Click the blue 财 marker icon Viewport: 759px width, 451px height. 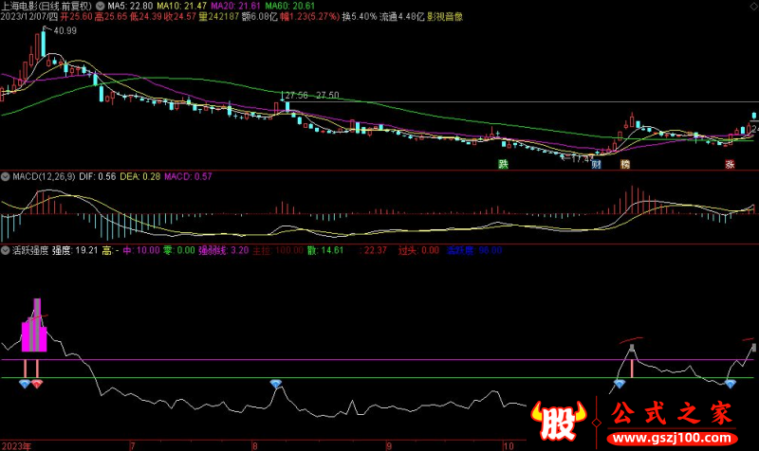click(x=597, y=164)
